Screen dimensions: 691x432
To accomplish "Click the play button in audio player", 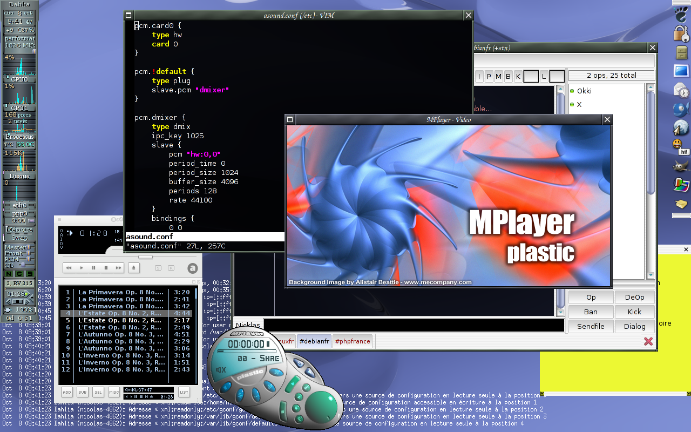I will coord(82,268).
